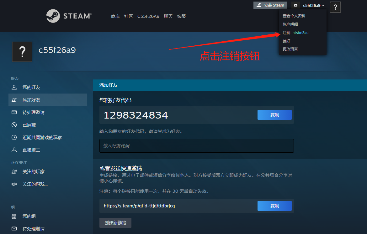
Task: Click the Steam logo in the header
Action: 69,16
